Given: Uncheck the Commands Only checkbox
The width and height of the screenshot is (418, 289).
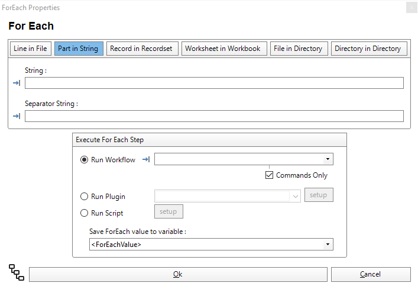Looking at the screenshot, I should click(x=270, y=175).
